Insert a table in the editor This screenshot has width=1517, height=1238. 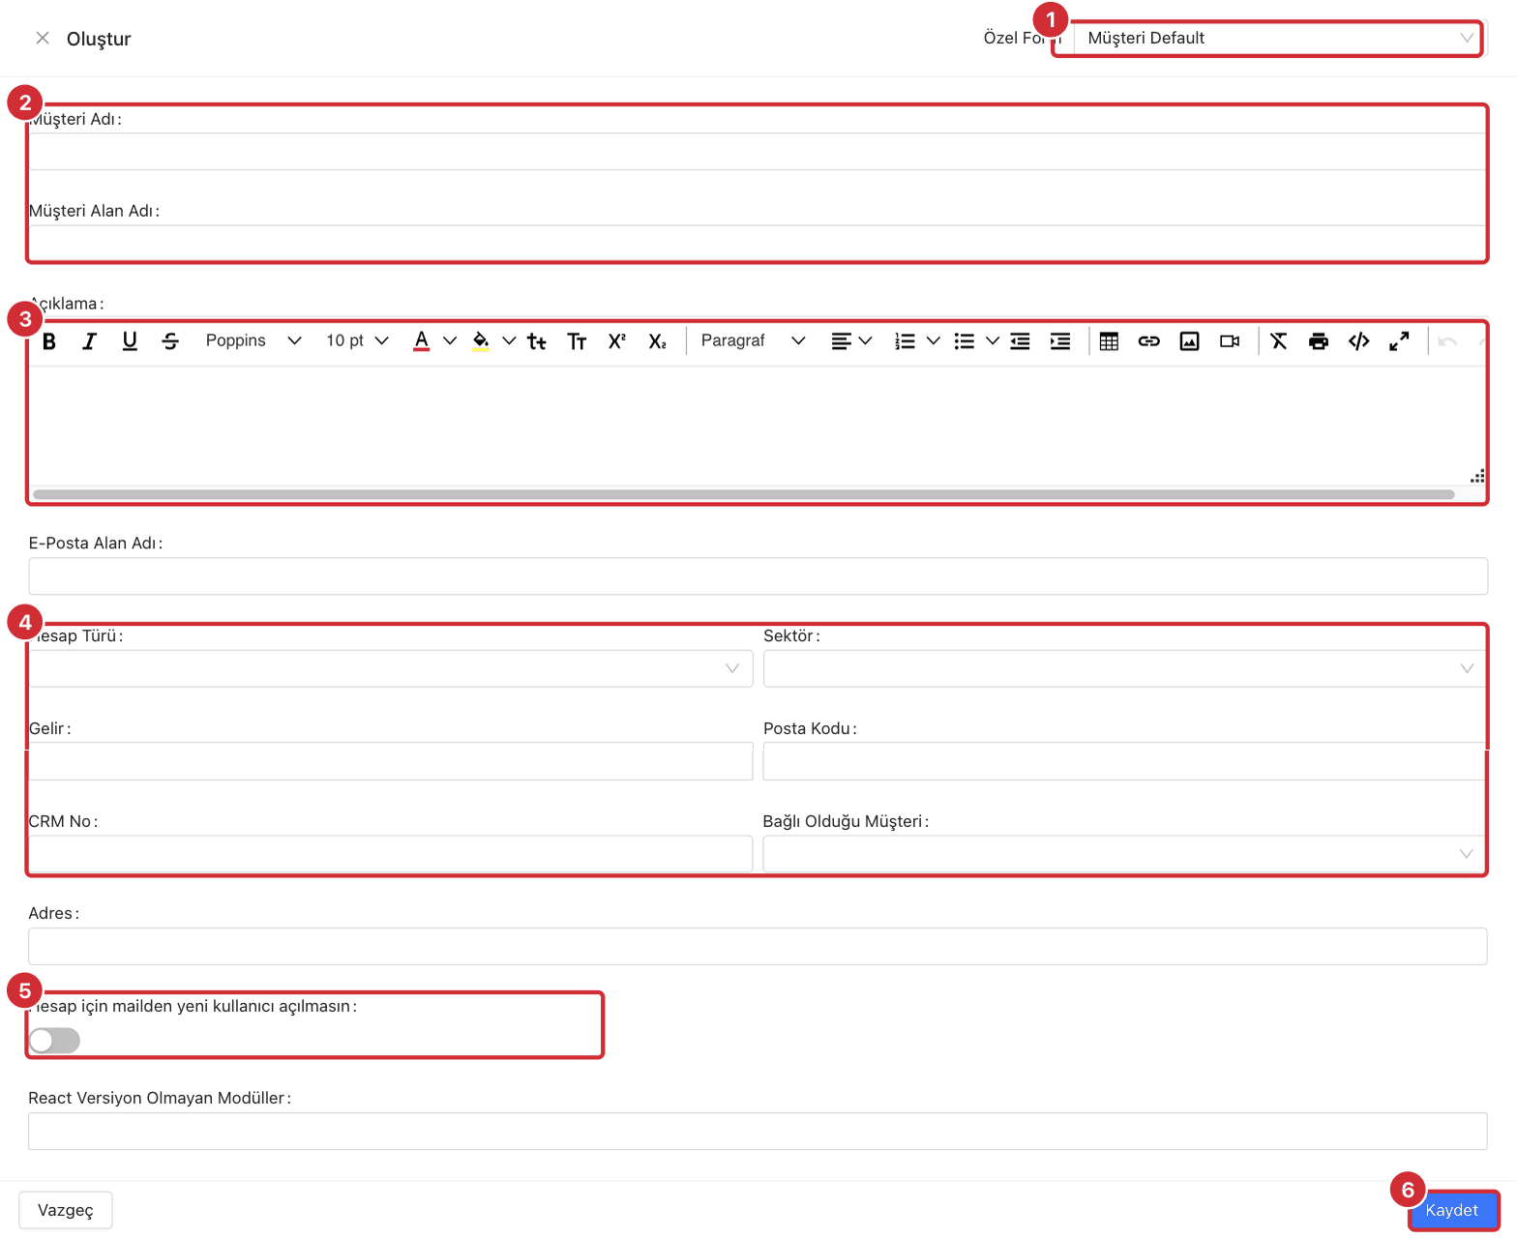point(1109,341)
